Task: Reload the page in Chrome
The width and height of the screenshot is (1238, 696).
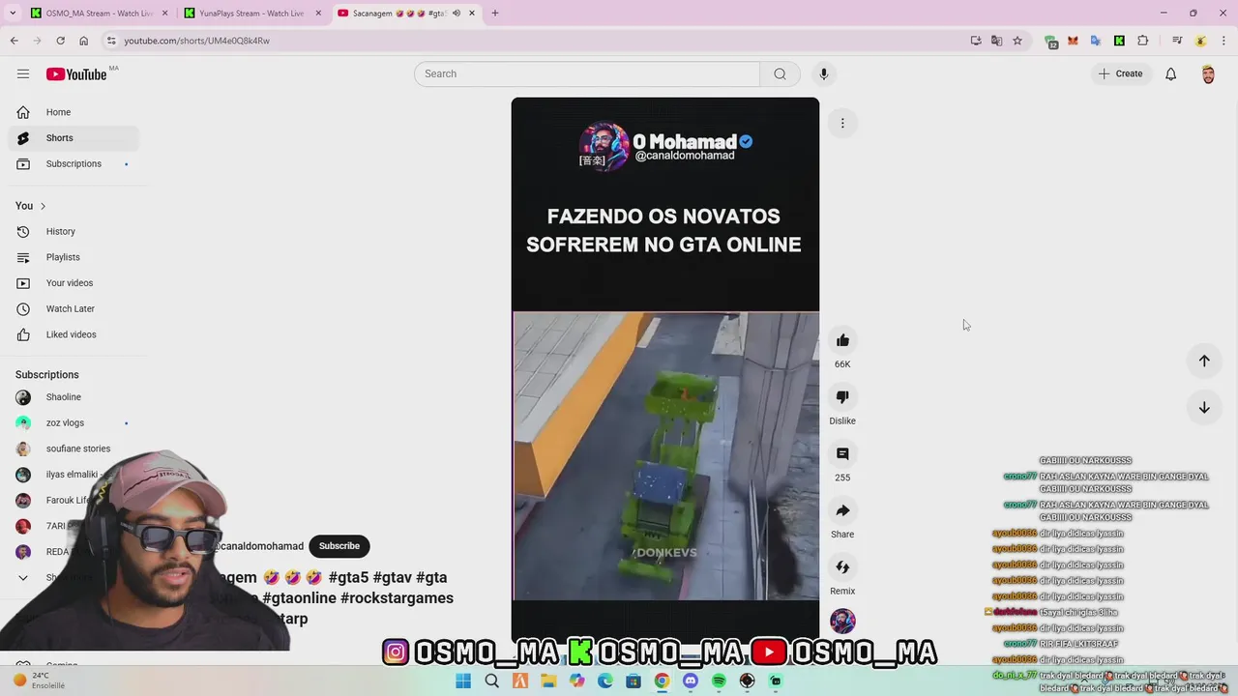Action: click(x=60, y=41)
